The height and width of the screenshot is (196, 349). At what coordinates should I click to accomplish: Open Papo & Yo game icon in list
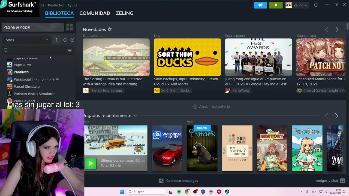[10, 65]
